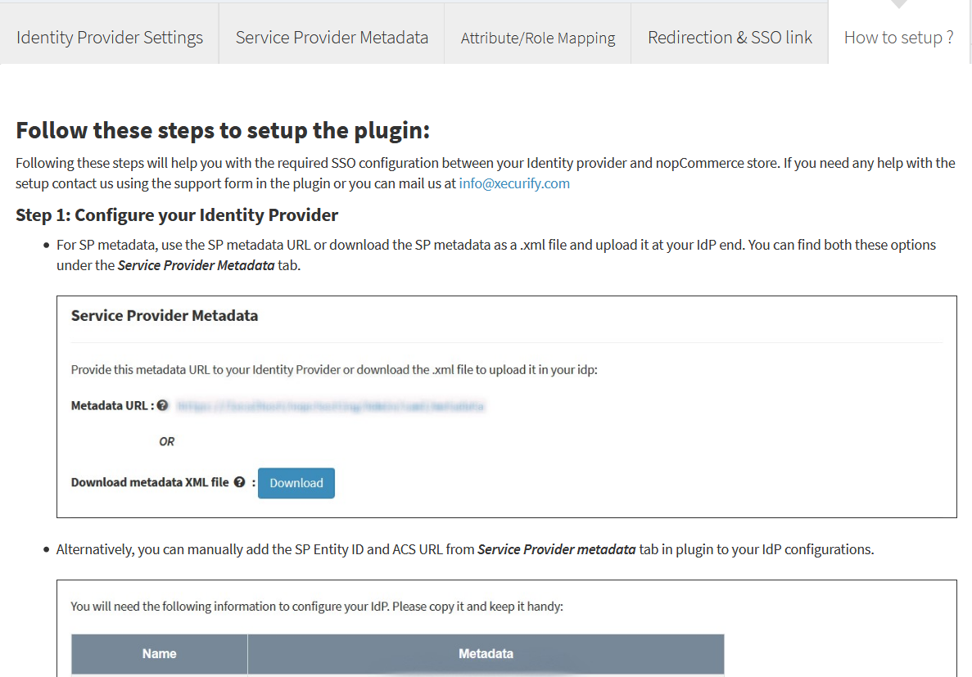Click the 'Follow these steps' main heading
This screenshot has height=677, width=972.
point(223,131)
